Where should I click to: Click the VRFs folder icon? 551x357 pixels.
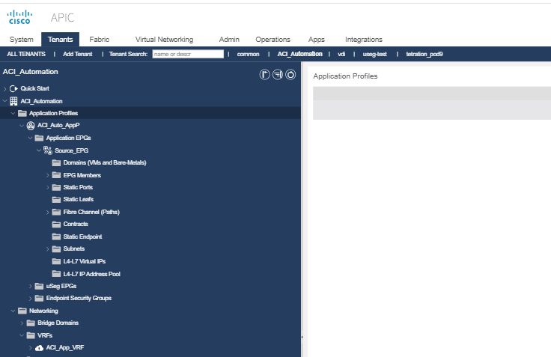pos(31,335)
